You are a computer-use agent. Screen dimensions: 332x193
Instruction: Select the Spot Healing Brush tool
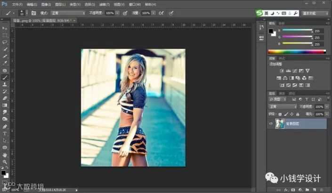tap(5, 71)
